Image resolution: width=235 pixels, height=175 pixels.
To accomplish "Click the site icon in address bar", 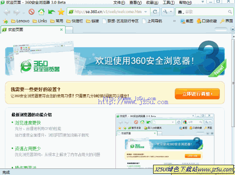I will coord(71,12).
